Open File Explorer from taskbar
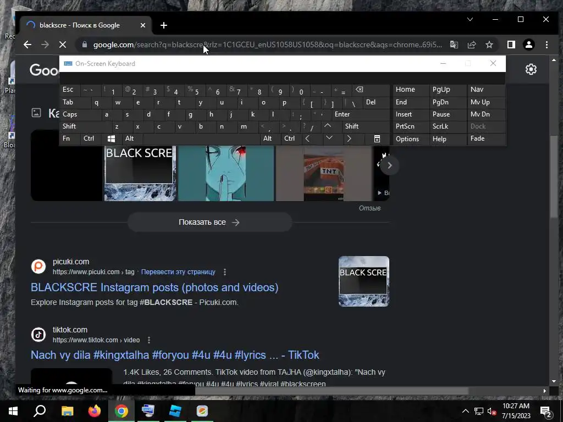 67,411
